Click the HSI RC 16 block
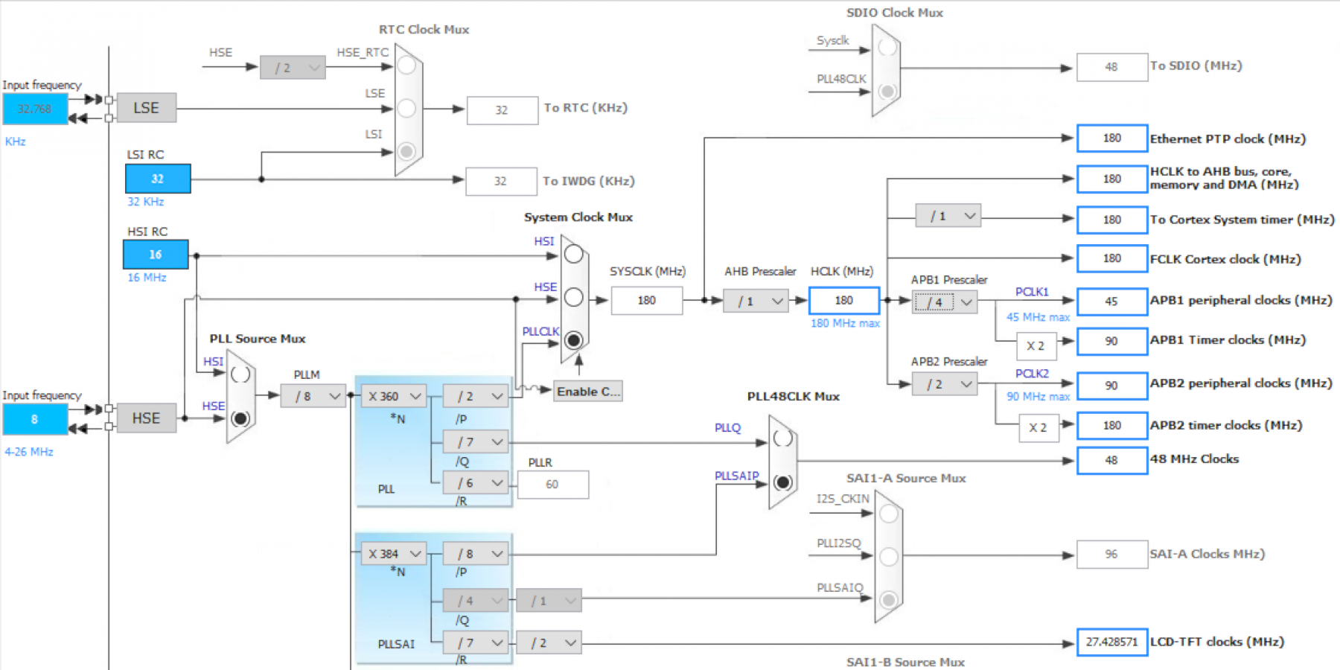 pos(156,255)
